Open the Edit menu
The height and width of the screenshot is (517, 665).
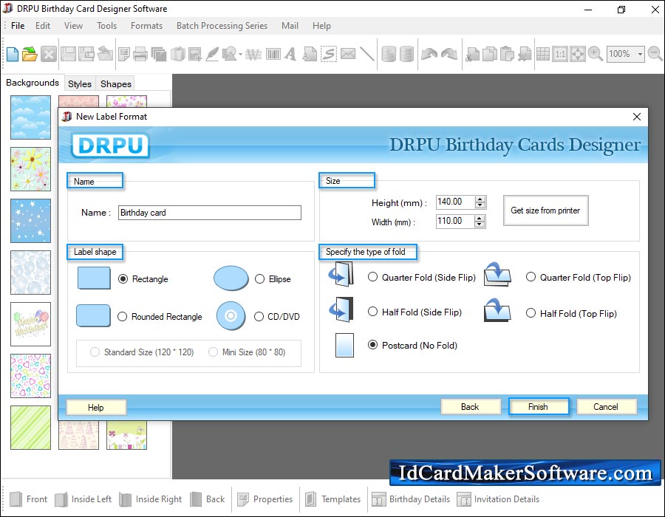(x=43, y=26)
